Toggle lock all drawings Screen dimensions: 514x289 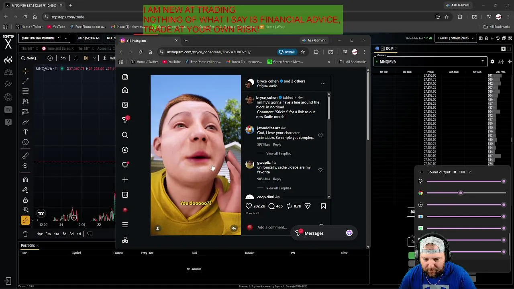[x=25, y=200]
